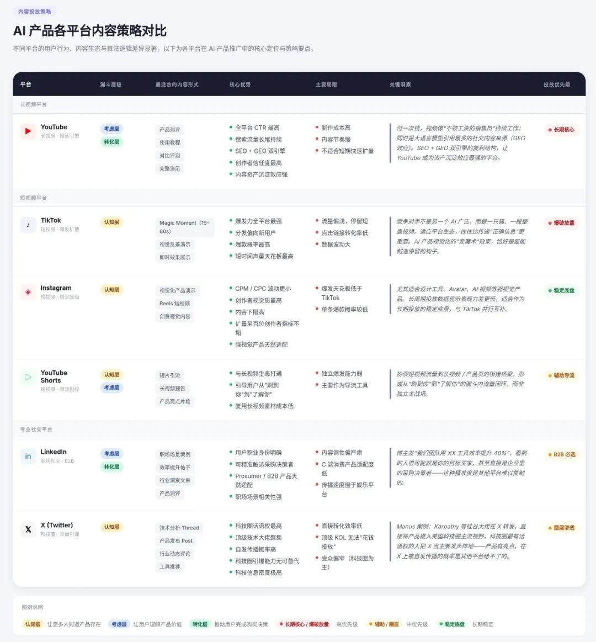This screenshot has height=642, width=596.
Task: Click the X (Twitter) logo icon
Action: point(28,529)
